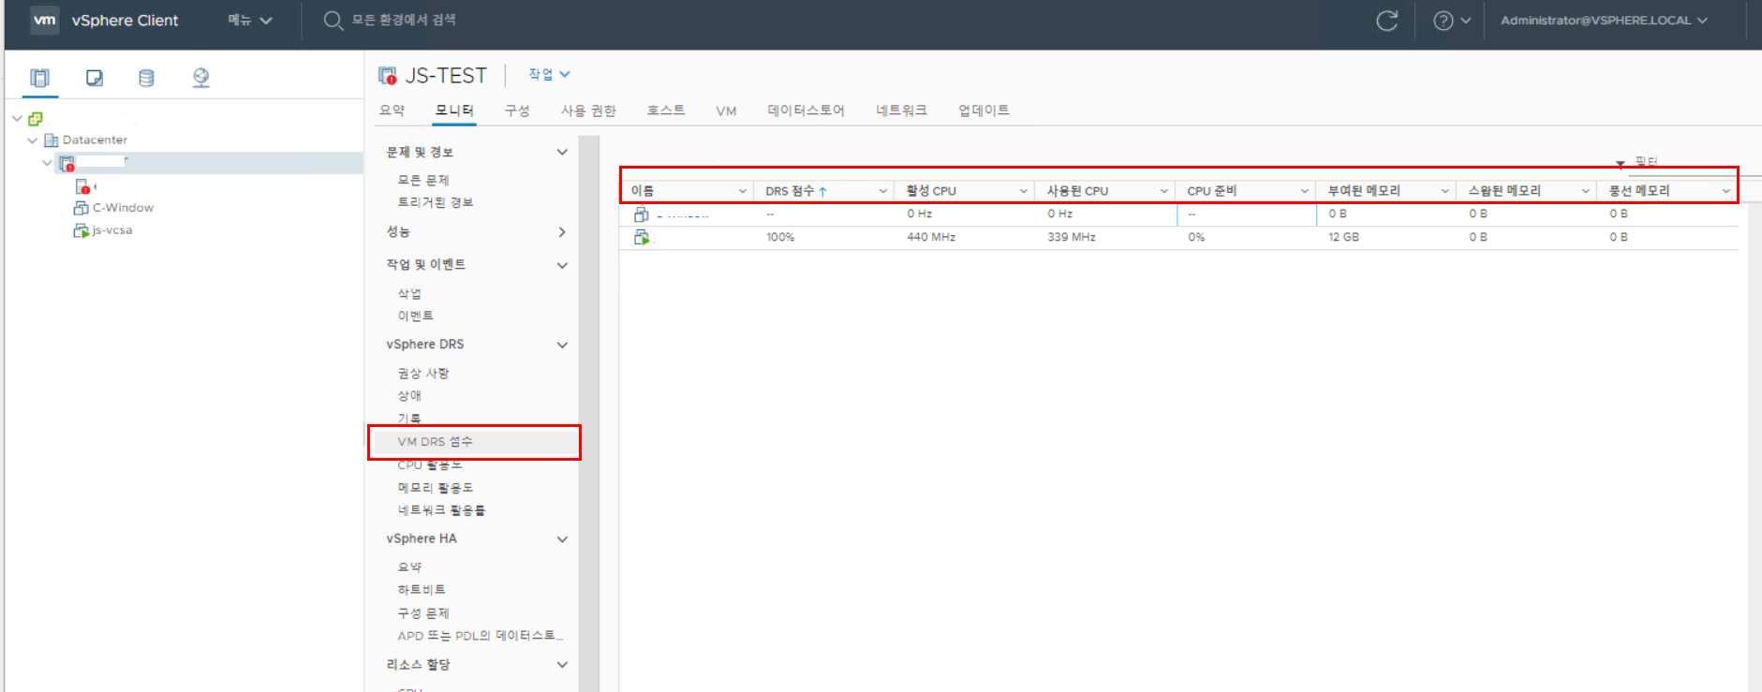Switch to the 호스트 tab

(x=666, y=110)
